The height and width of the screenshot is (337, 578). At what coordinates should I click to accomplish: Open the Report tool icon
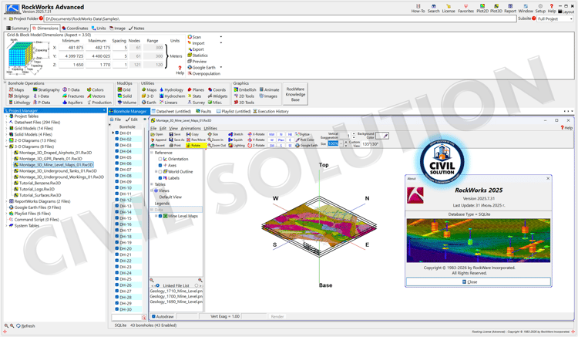point(510,8)
